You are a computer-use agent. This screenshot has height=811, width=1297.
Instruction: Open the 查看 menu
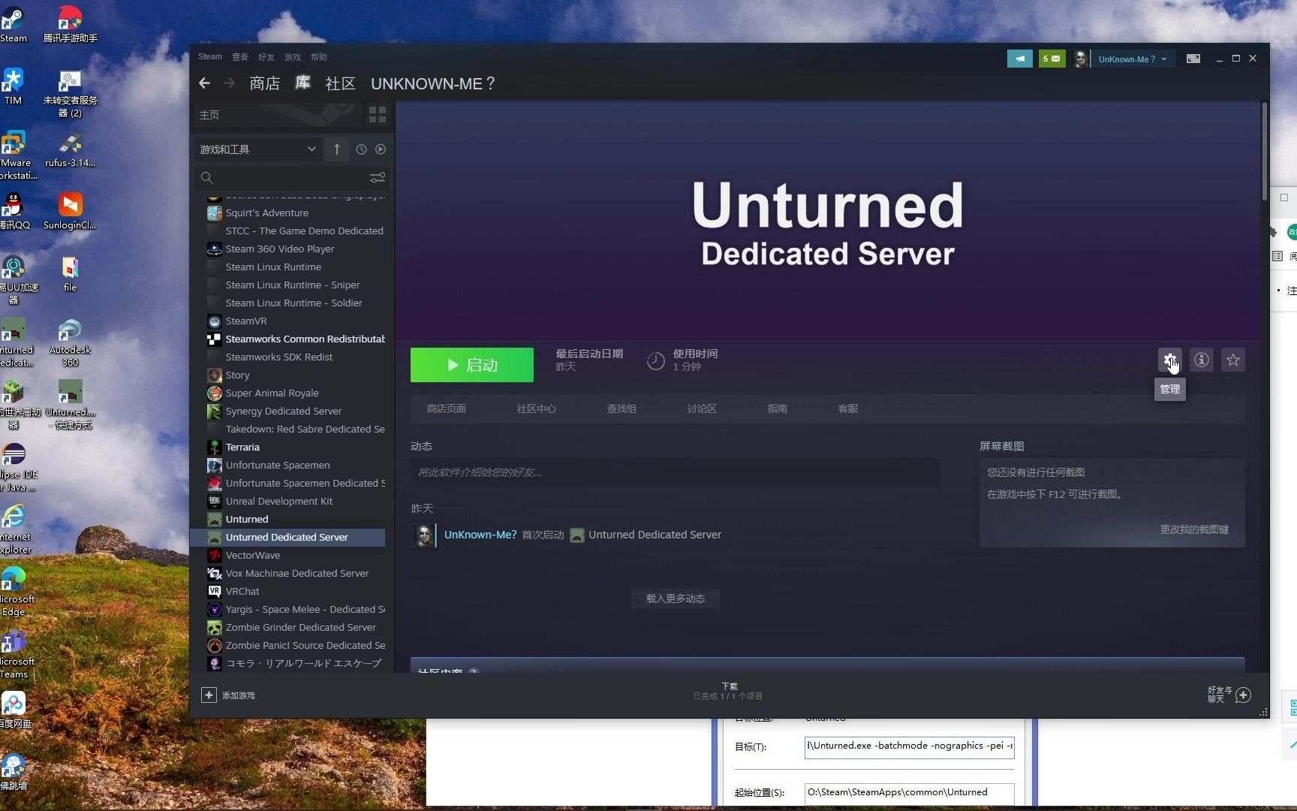click(x=240, y=57)
